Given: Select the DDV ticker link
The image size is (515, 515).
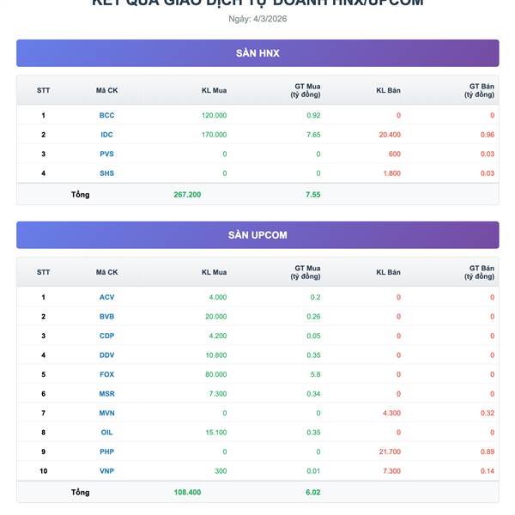Looking at the screenshot, I should [x=106, y=355].
